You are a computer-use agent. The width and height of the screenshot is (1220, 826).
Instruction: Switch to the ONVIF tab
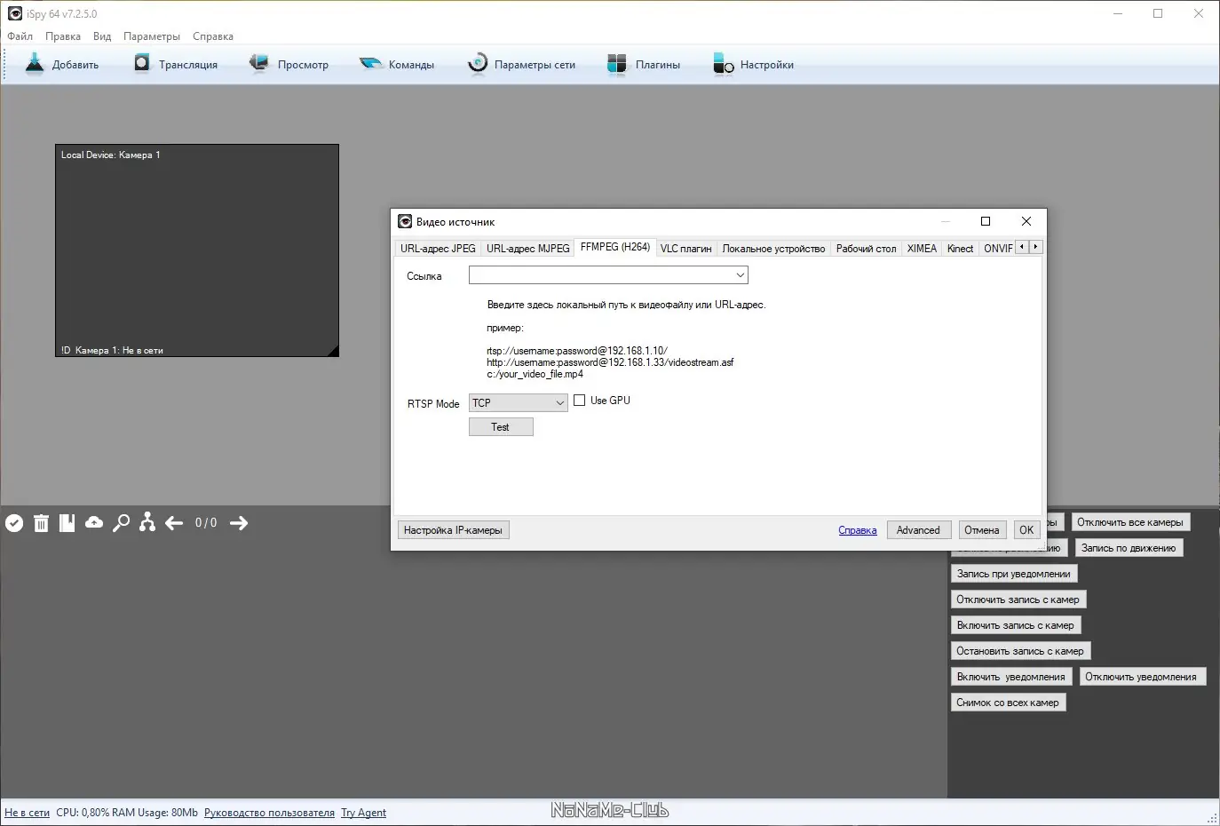(998, 249)
